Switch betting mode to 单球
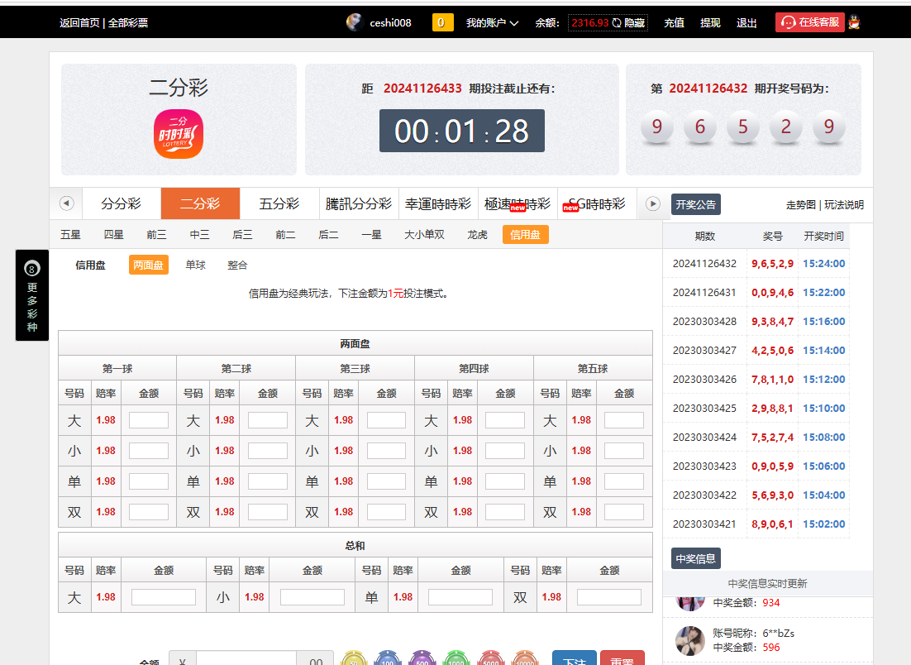The image size is (911, 665). 196,265
